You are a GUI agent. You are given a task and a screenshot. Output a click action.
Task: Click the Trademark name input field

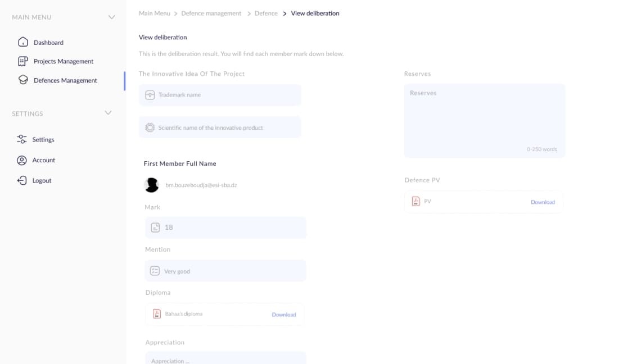coord(220,95)
